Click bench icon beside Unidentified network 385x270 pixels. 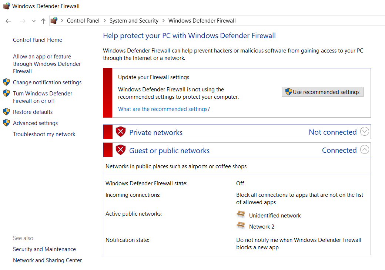click(x=241, y=214)
